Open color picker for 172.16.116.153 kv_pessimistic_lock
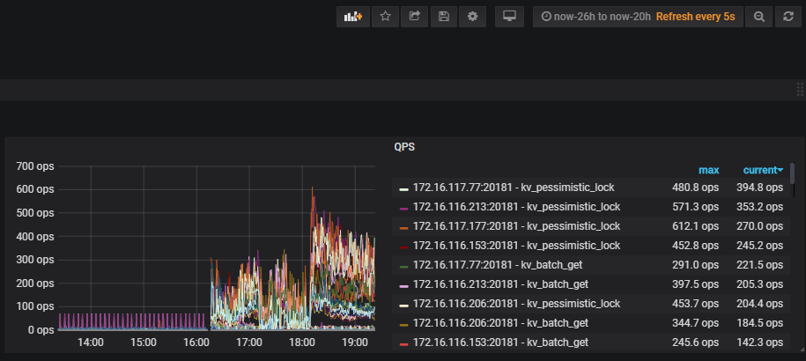The height and width of the screenshot is (361, 806). [403, 247]
